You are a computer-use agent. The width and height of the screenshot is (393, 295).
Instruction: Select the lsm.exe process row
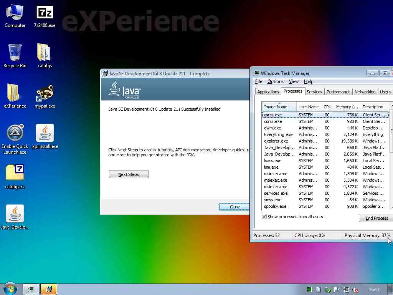coord(325,167)
